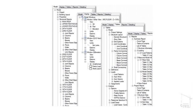Open the Reports tab in third panel
The image size is (193, 109).
[x=124, y=25]
